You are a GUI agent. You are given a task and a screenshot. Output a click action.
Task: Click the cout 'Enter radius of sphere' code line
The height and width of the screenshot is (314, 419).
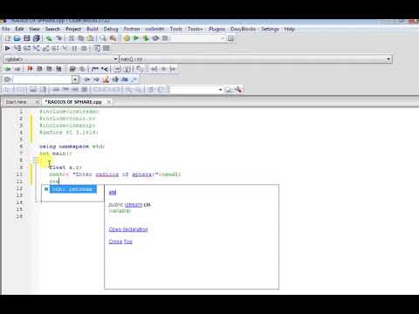click(x=115, y=174)
